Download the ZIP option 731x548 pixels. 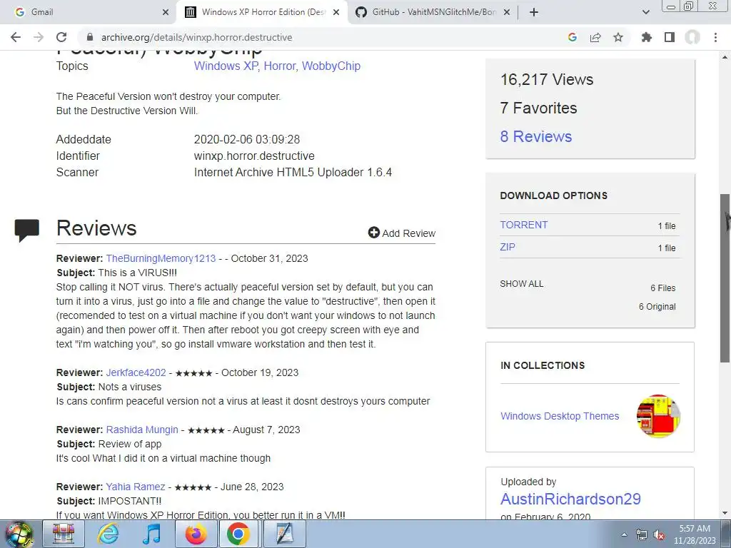[x=508, y=247]
